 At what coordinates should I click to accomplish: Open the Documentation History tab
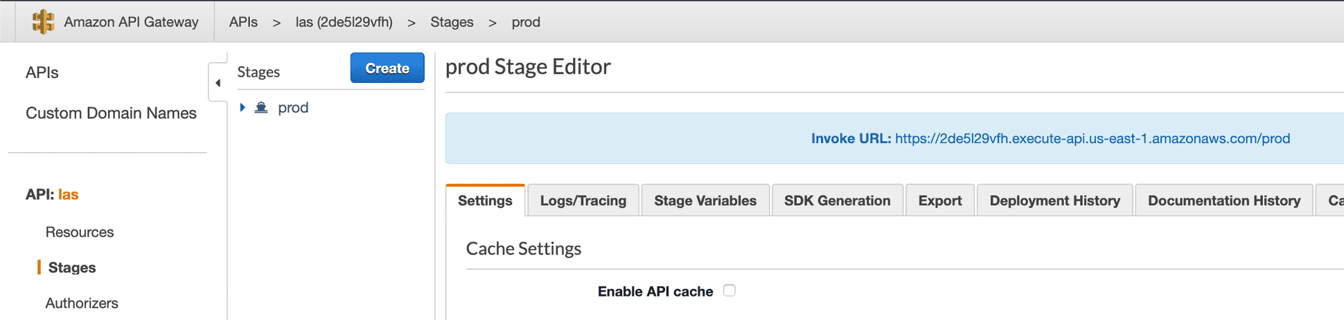click(x=1223, y=200)
